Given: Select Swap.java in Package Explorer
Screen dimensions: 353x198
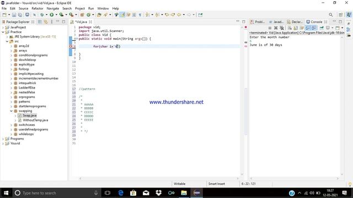Looking at the screenshot, I should [x=29, y=116].
